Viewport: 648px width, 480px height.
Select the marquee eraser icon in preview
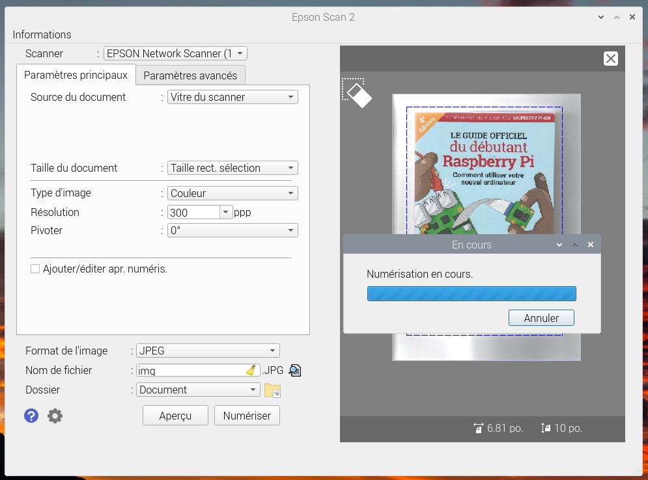(357, 93)
